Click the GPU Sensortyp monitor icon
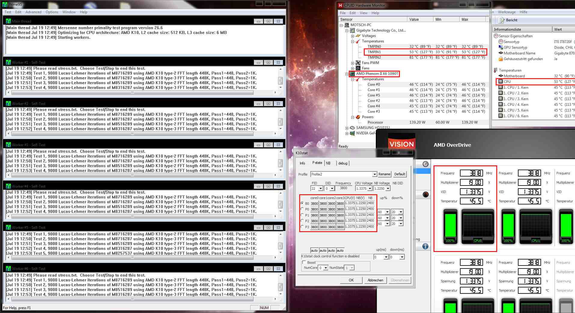Screen dimensions: 575x313 (x=501, y=47)
